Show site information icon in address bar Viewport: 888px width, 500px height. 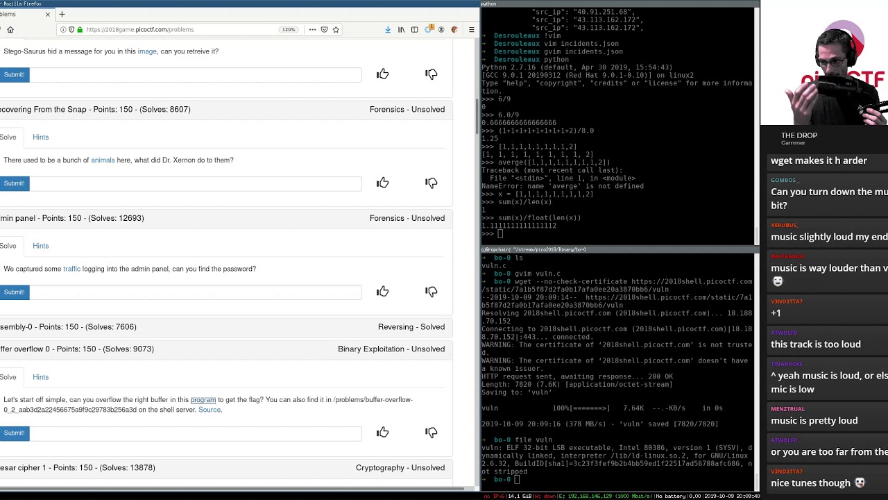(x=63, y=30)
